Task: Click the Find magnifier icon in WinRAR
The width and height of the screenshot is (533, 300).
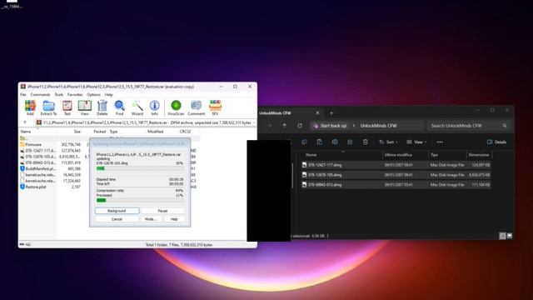Action: (119, 107)
